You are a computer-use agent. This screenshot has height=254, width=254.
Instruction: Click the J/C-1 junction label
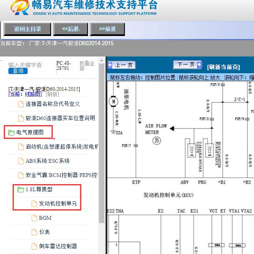point(240,99)
